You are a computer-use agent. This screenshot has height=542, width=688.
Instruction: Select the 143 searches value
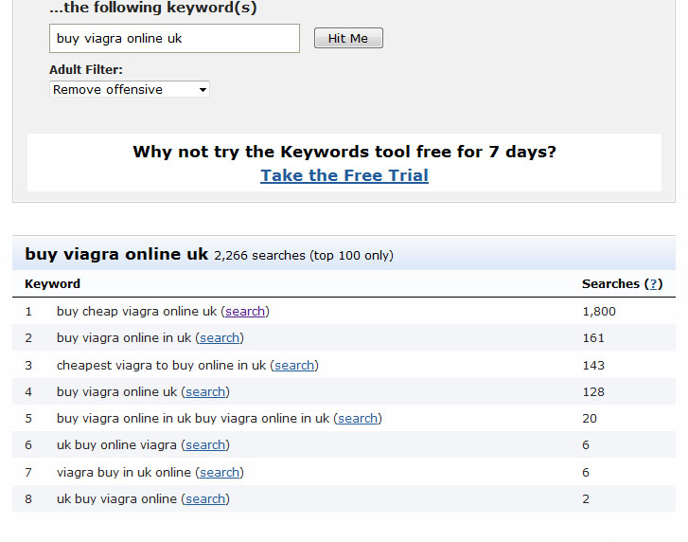tap(593, 366)
